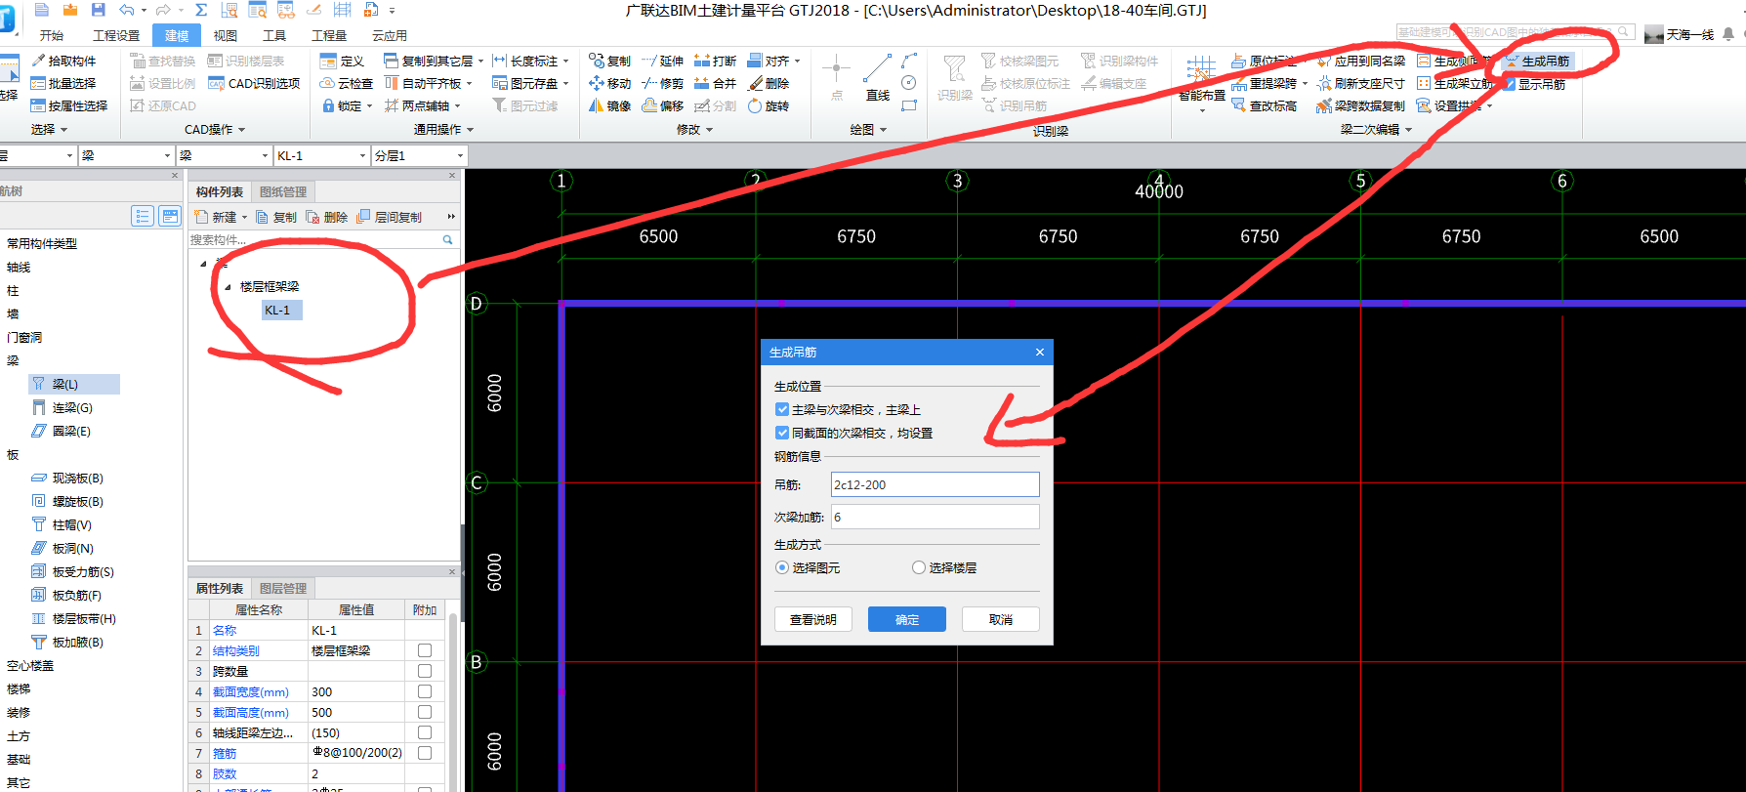Click the save icon in quick access bar
1746x792 pixels.
coord(98,10)
